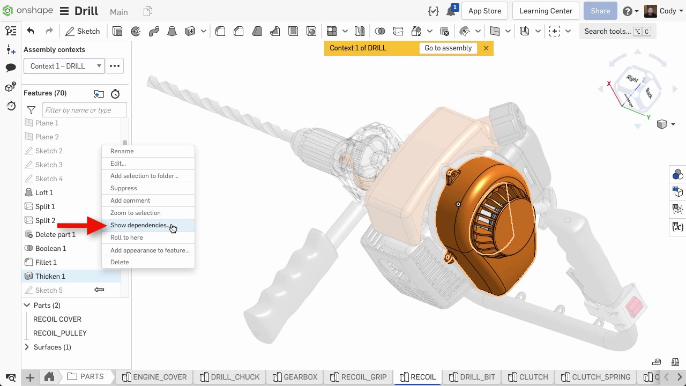Select the Plane tool
Viewport: 686px width, 386px height.
tap(495, 31)
